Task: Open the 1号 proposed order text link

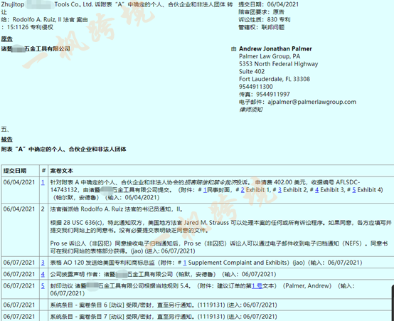Action: (257, 286)
